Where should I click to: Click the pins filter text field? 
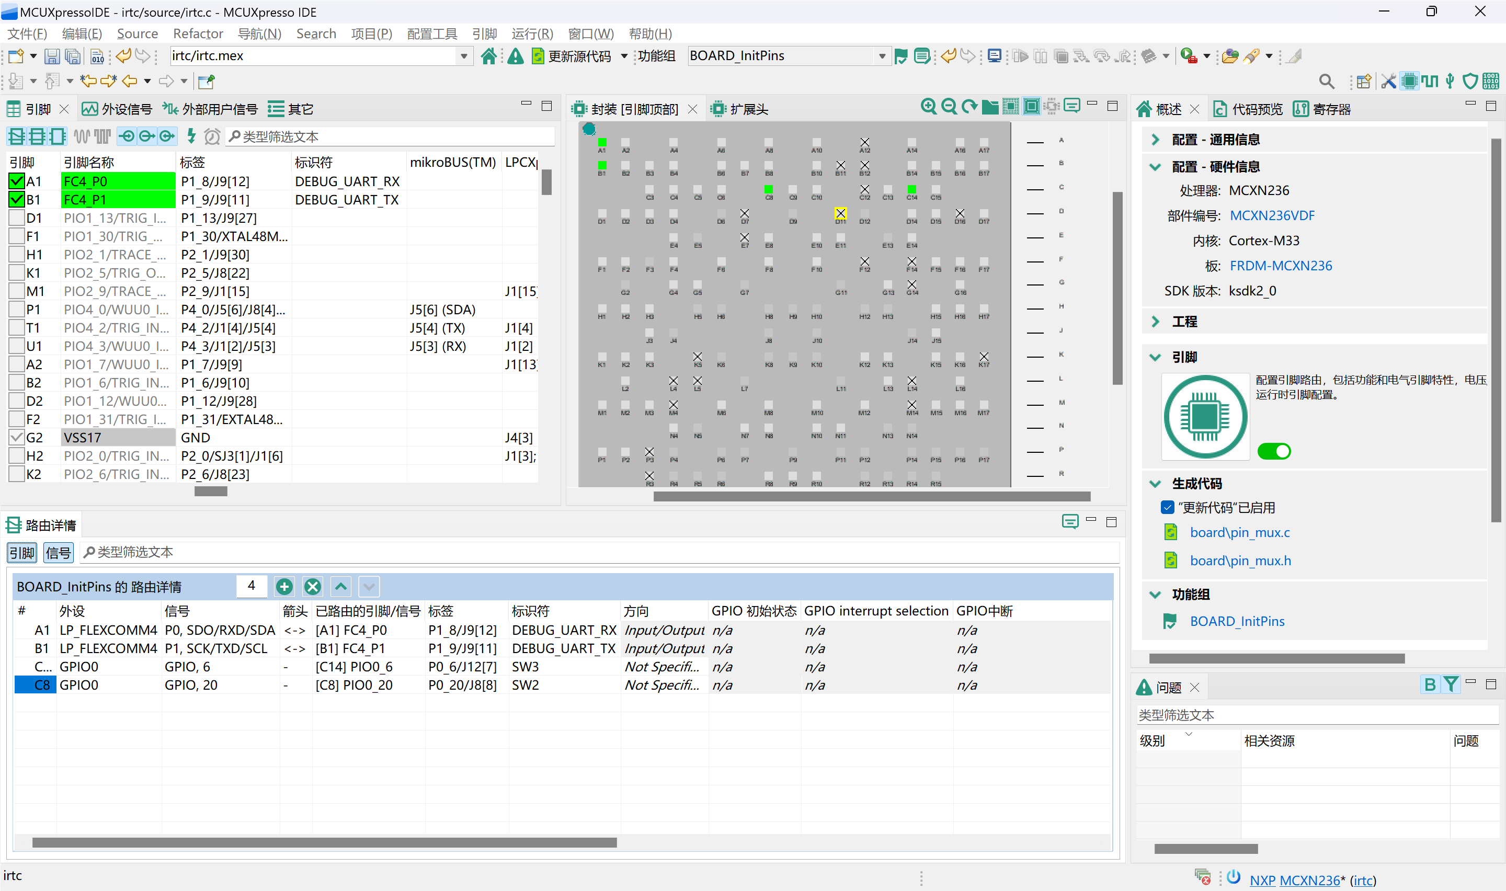coord(390,136)
